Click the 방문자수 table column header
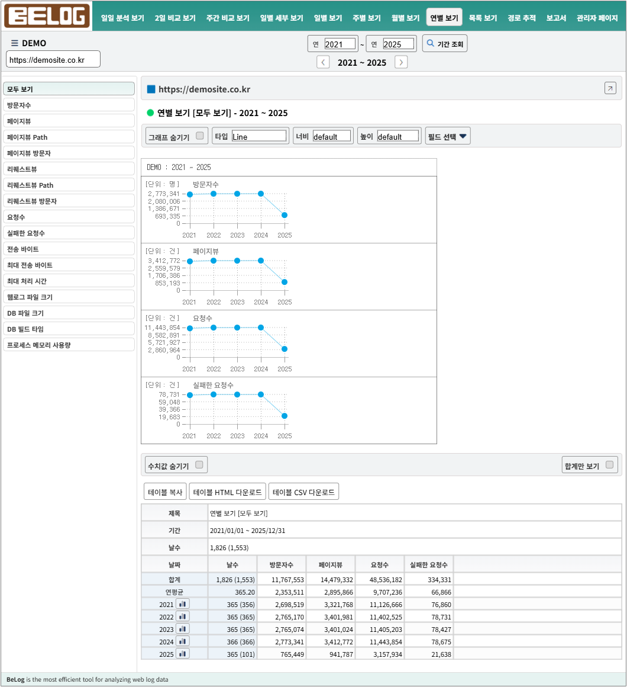Image resolution: width=627 pixels, height=687 pixels. 282,565
